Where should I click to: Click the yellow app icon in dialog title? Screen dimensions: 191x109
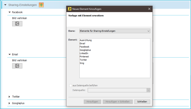click(x=70, y=9)
